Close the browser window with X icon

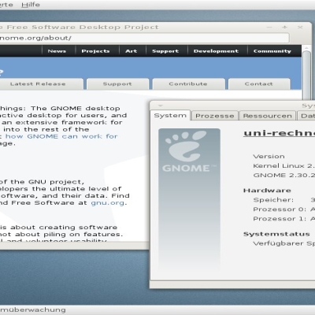click(300, 27)
